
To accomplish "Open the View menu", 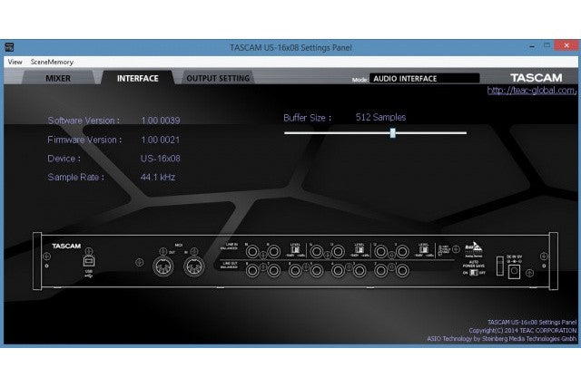I will [15, 62].
